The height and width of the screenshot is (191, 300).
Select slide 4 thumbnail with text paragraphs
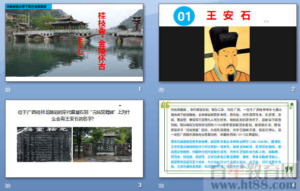pos(228,139)
